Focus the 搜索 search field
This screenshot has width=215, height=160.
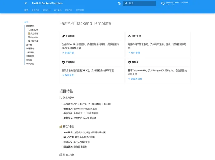point(139,3)
